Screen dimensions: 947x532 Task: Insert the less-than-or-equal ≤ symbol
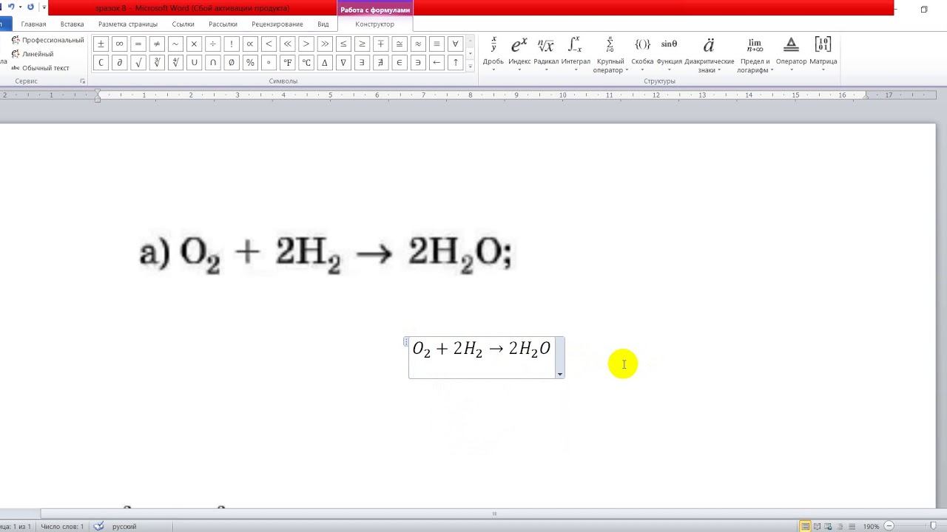coord(343,44)
